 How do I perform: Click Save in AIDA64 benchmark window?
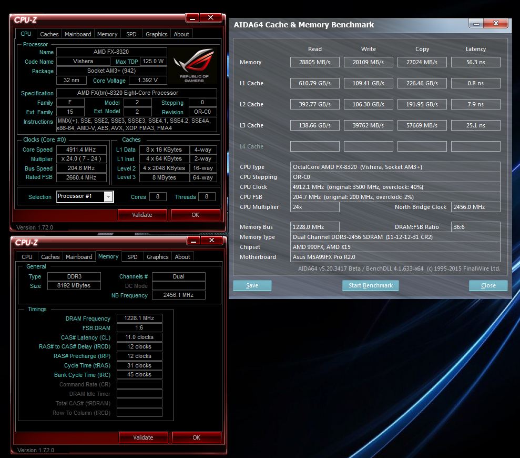(x=252, y=286)
